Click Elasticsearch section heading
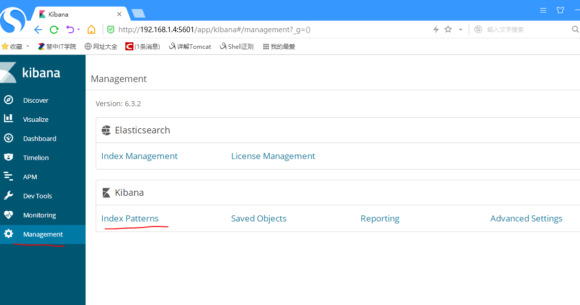This screenshot has height=305, width=580. pyautogui.click(x=142, y=130)
